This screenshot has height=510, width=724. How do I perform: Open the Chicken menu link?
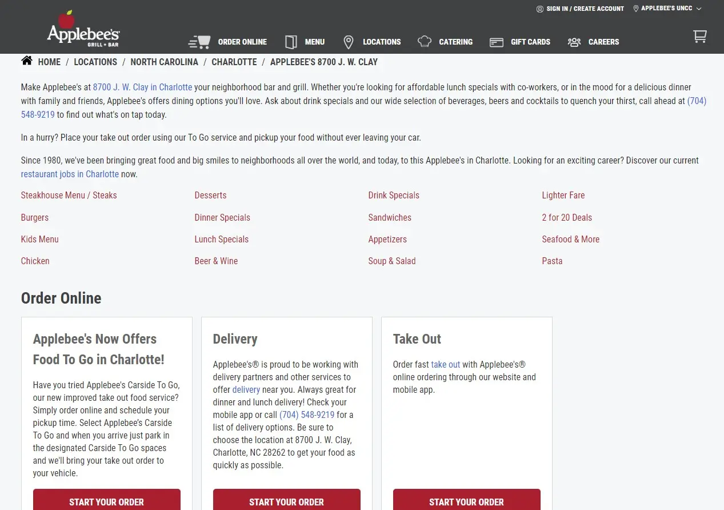[x=35, y=261]
